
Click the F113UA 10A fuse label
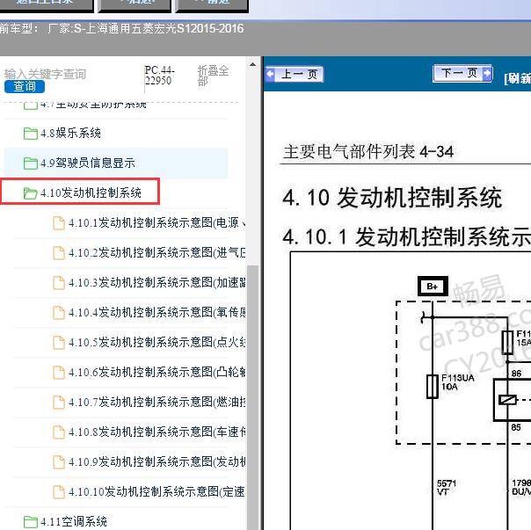(x=457, y=382)
